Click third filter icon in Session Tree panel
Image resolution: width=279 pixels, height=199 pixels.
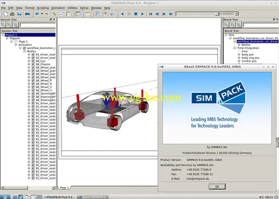16,25
